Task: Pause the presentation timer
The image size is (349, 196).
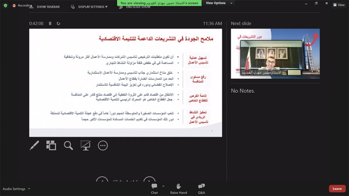Action: click(50, 24)
